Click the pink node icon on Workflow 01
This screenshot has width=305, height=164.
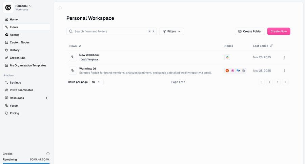click(x=232, y=70)
